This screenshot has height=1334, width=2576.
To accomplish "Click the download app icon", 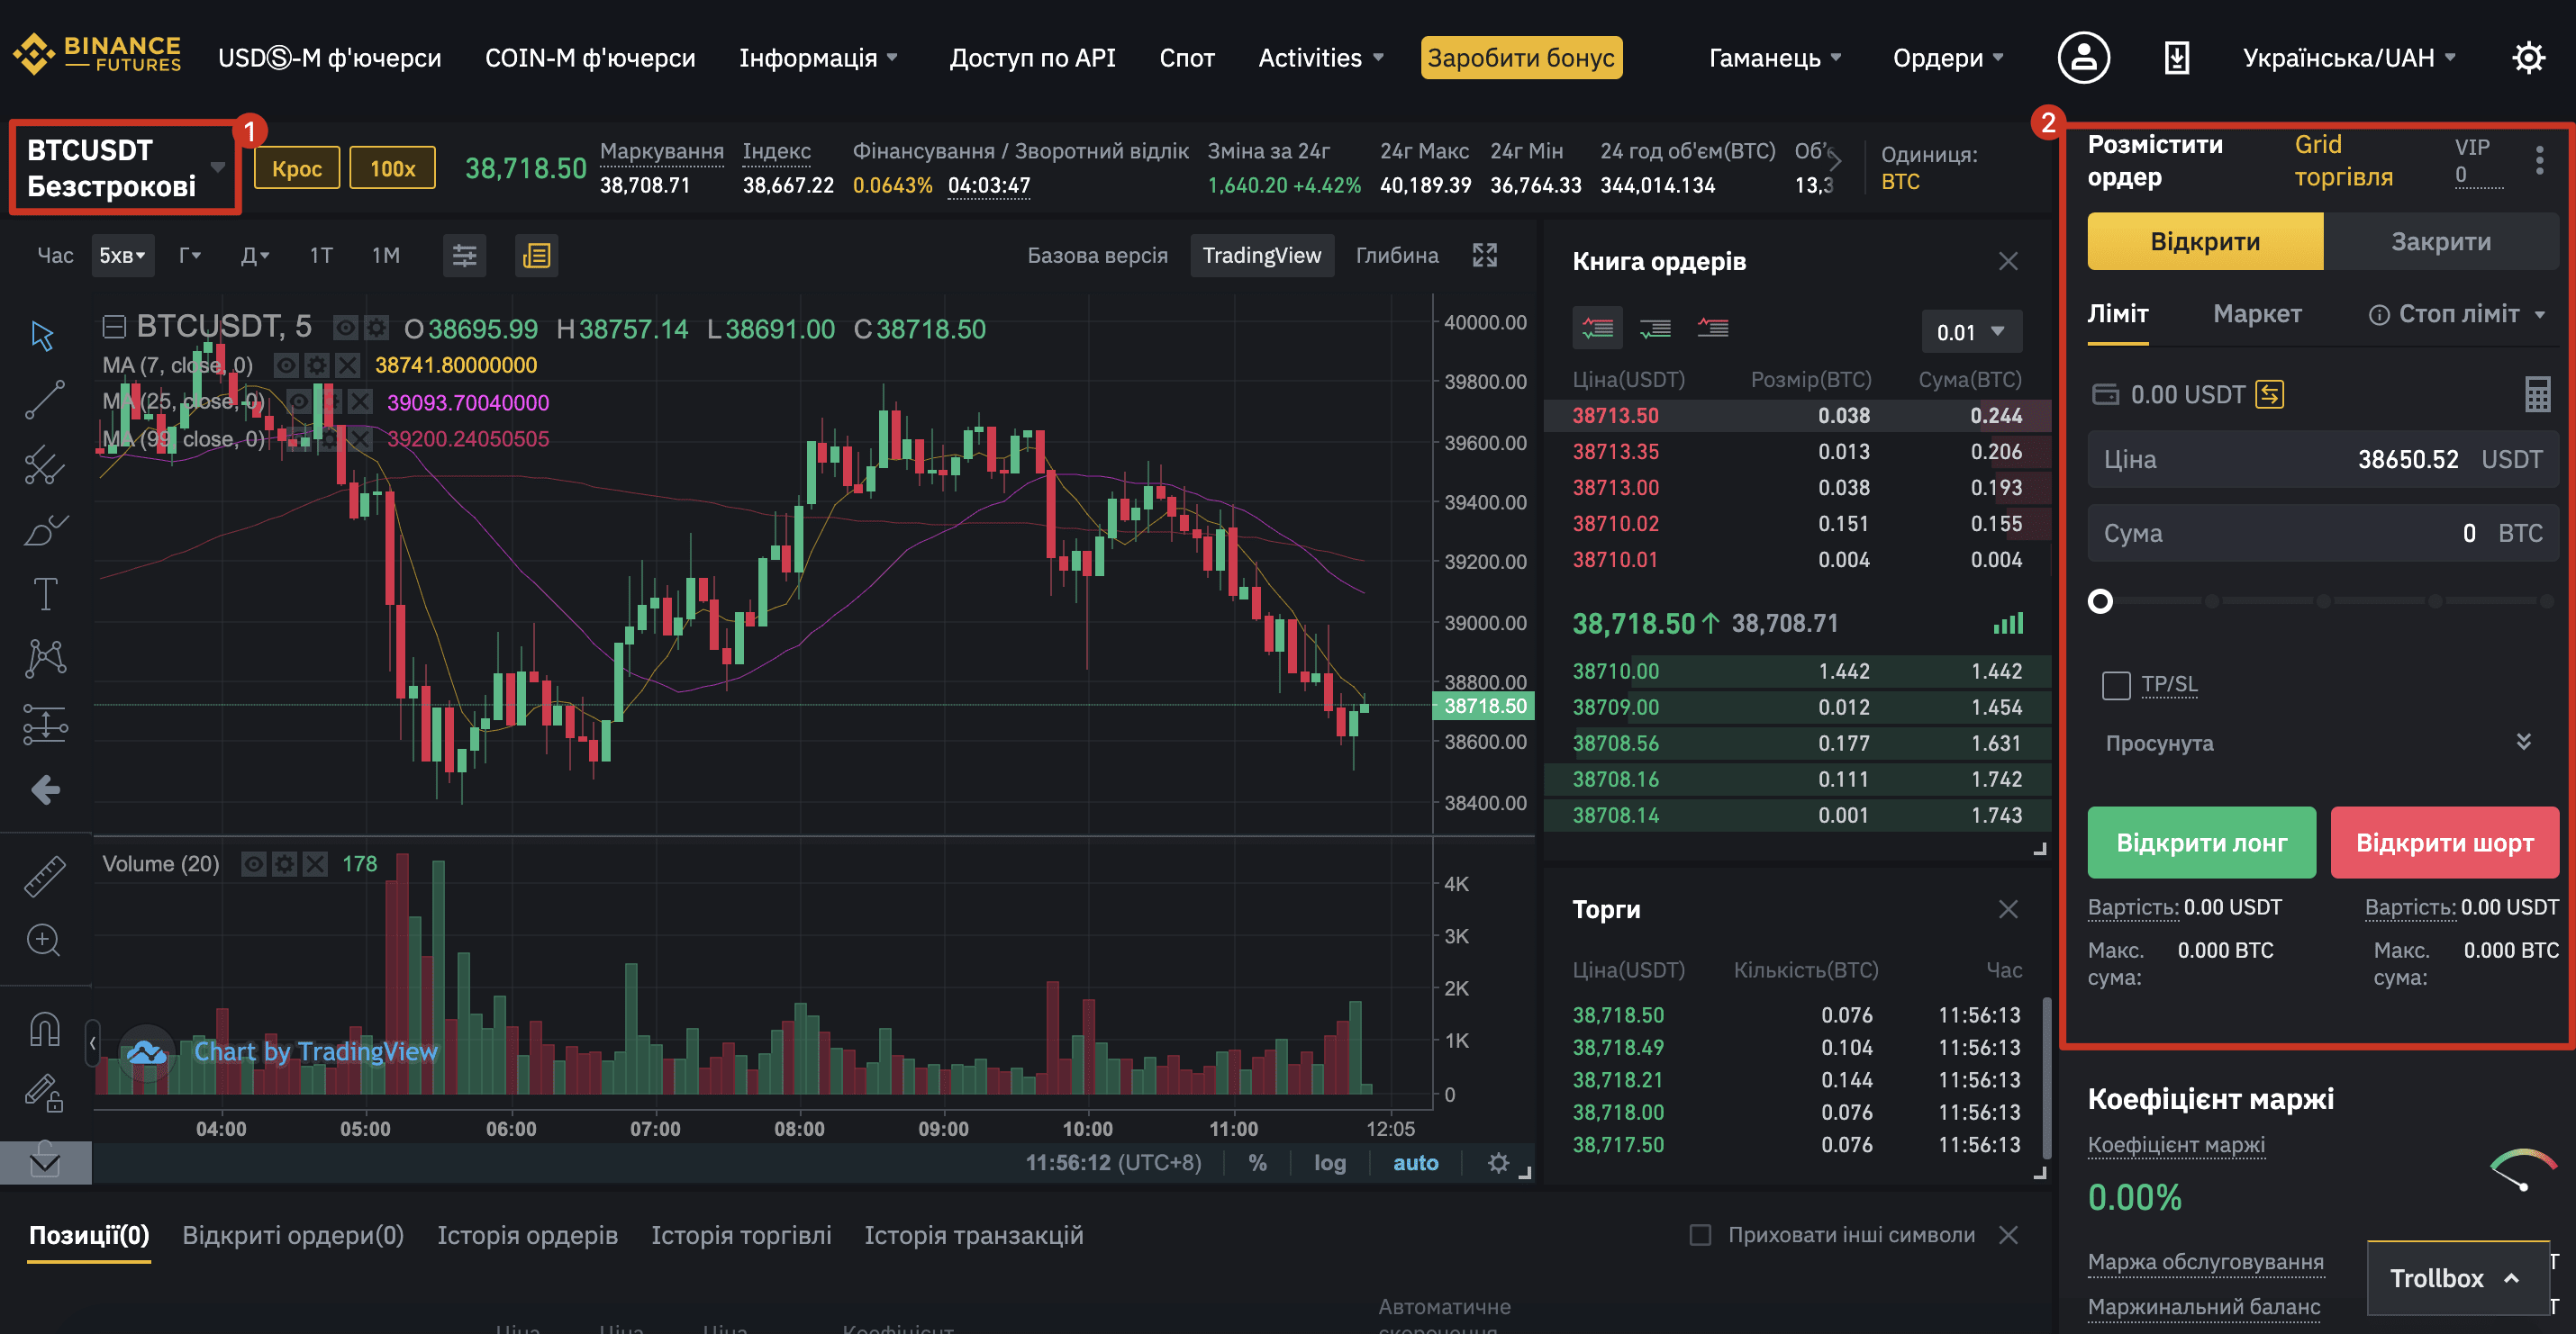I will click(x=2177, y=58).
